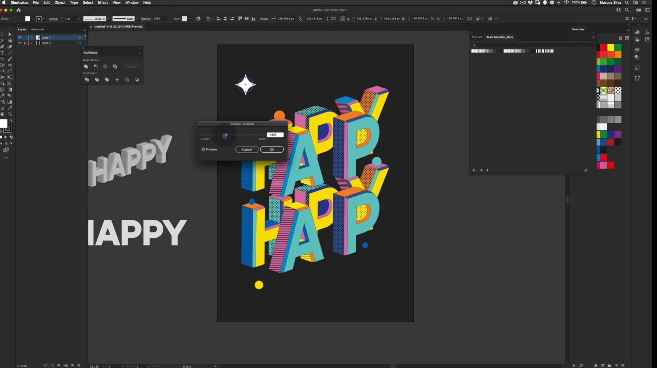Apply Exclude shape mode in Pathfinder

(115, 66)
